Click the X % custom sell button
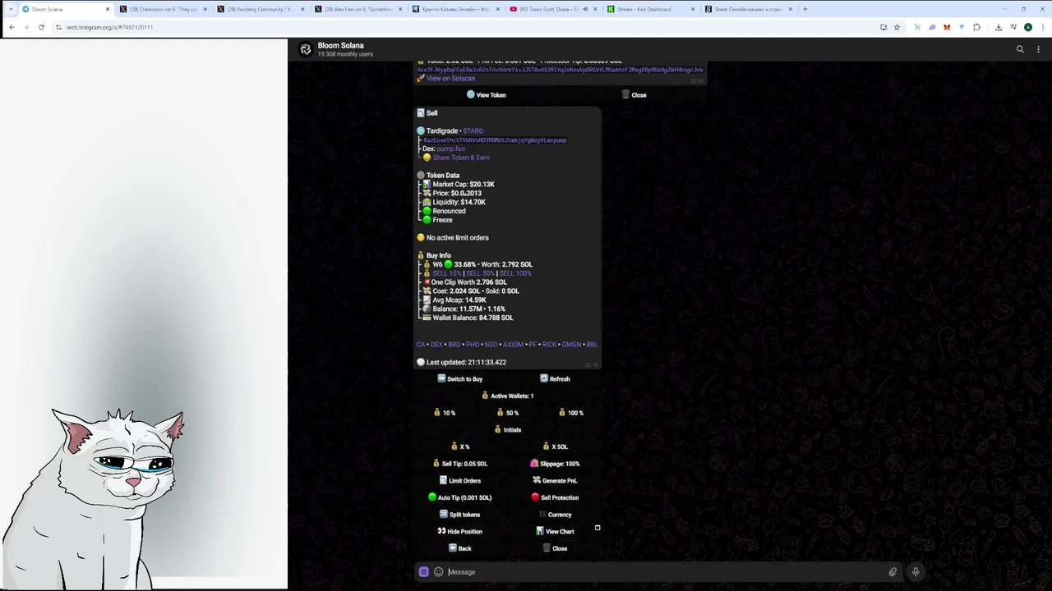Screen dimensions: 1052x591 point(460,447)
